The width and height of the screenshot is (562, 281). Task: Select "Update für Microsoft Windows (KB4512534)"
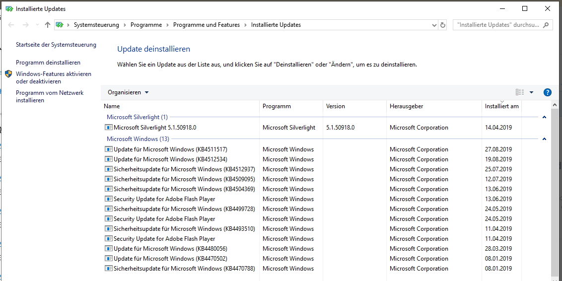pyautogui.click(x=170, y=159)
